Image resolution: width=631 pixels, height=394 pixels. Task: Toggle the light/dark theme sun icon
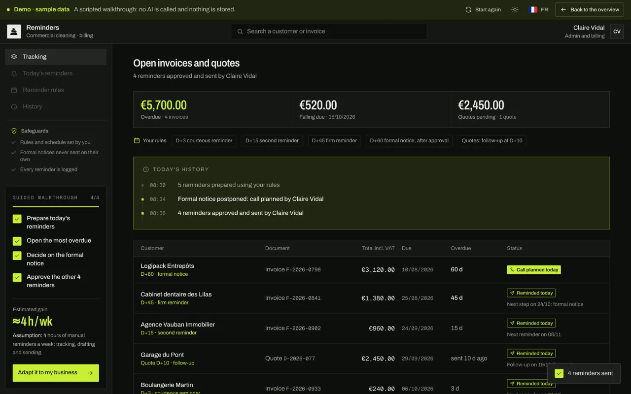(515, 10)
